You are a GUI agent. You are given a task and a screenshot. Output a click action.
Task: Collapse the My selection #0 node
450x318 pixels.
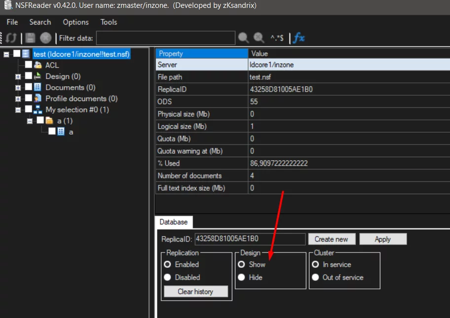click(18, 110)
